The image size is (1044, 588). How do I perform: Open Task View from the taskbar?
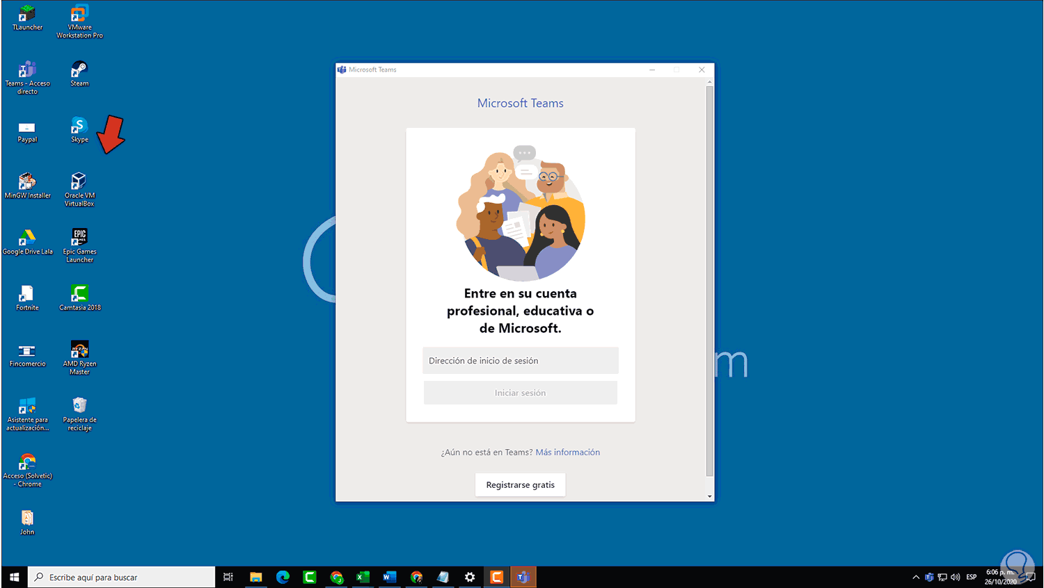(x=228, y=577)
